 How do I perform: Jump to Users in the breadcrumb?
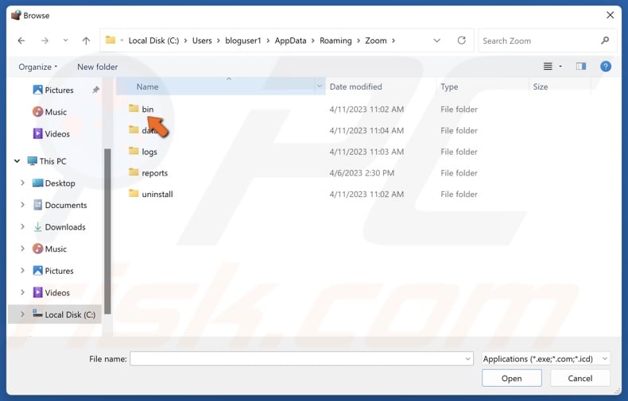(x=202, y=40)
